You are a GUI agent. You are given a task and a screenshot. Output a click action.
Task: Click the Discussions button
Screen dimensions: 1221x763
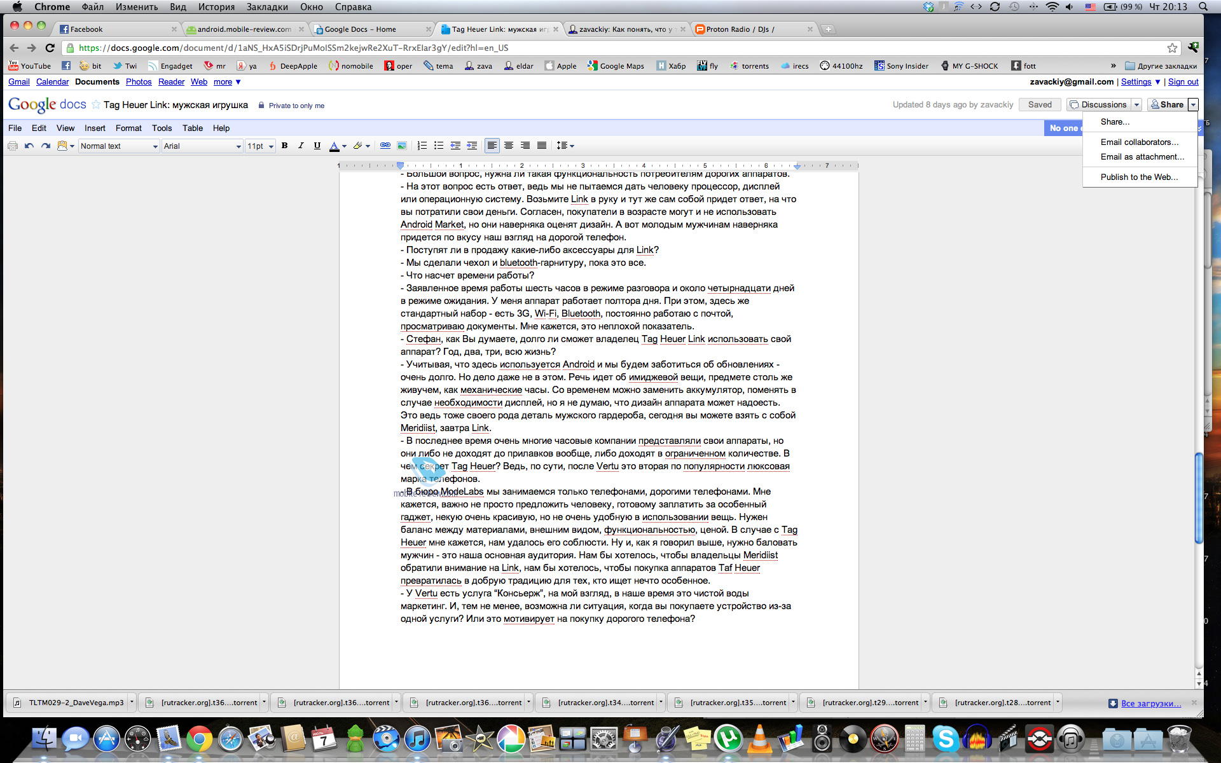[x=1098, y=105]
